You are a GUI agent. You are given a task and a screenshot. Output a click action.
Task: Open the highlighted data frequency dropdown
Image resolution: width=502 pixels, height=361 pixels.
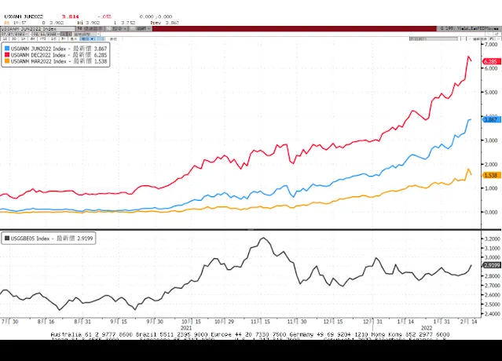87,38
